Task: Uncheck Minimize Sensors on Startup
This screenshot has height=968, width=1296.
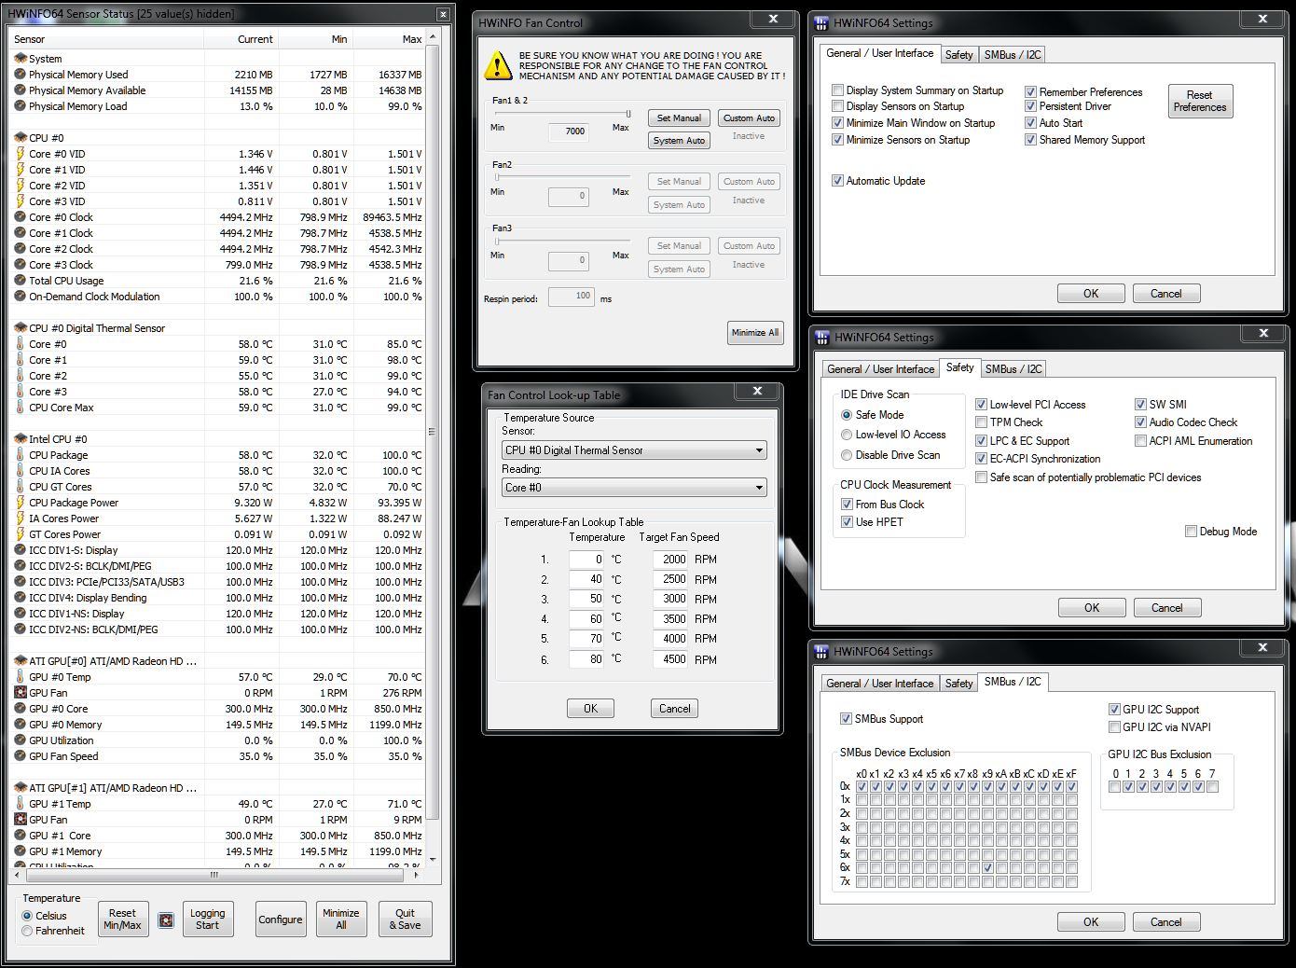Action: (837, 140)
